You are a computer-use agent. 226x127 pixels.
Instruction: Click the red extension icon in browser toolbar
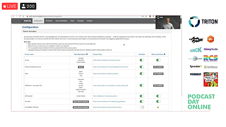tap(150, 16)
